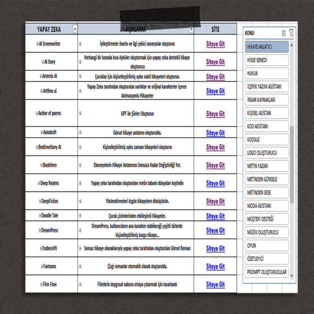Open the AÇIKLAMA column filter dropdown
314x314 pixels.
(x=191, y=30)
